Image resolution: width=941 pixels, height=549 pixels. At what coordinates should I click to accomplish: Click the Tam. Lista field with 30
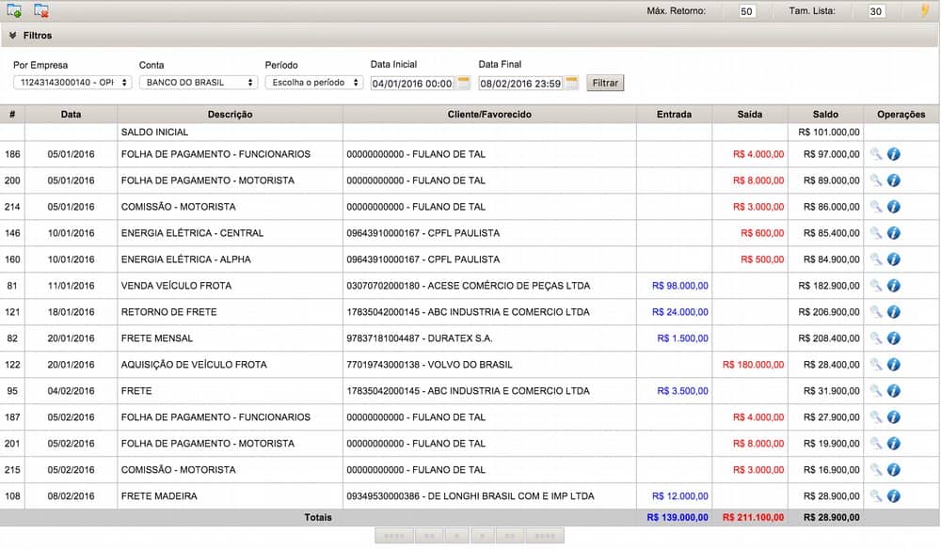(876, 10)
